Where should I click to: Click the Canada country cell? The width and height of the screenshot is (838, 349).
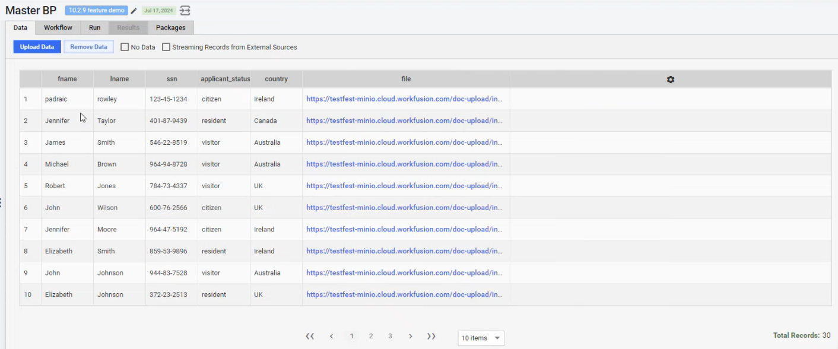click(x=277, y=120)
